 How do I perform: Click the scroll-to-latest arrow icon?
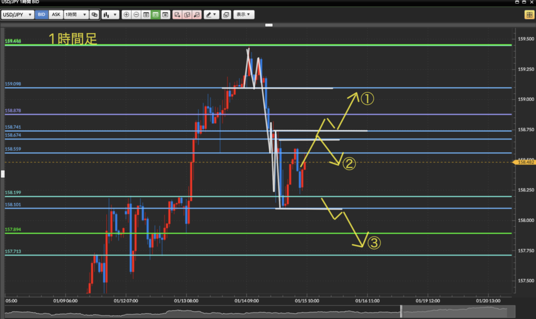[165, 15]
